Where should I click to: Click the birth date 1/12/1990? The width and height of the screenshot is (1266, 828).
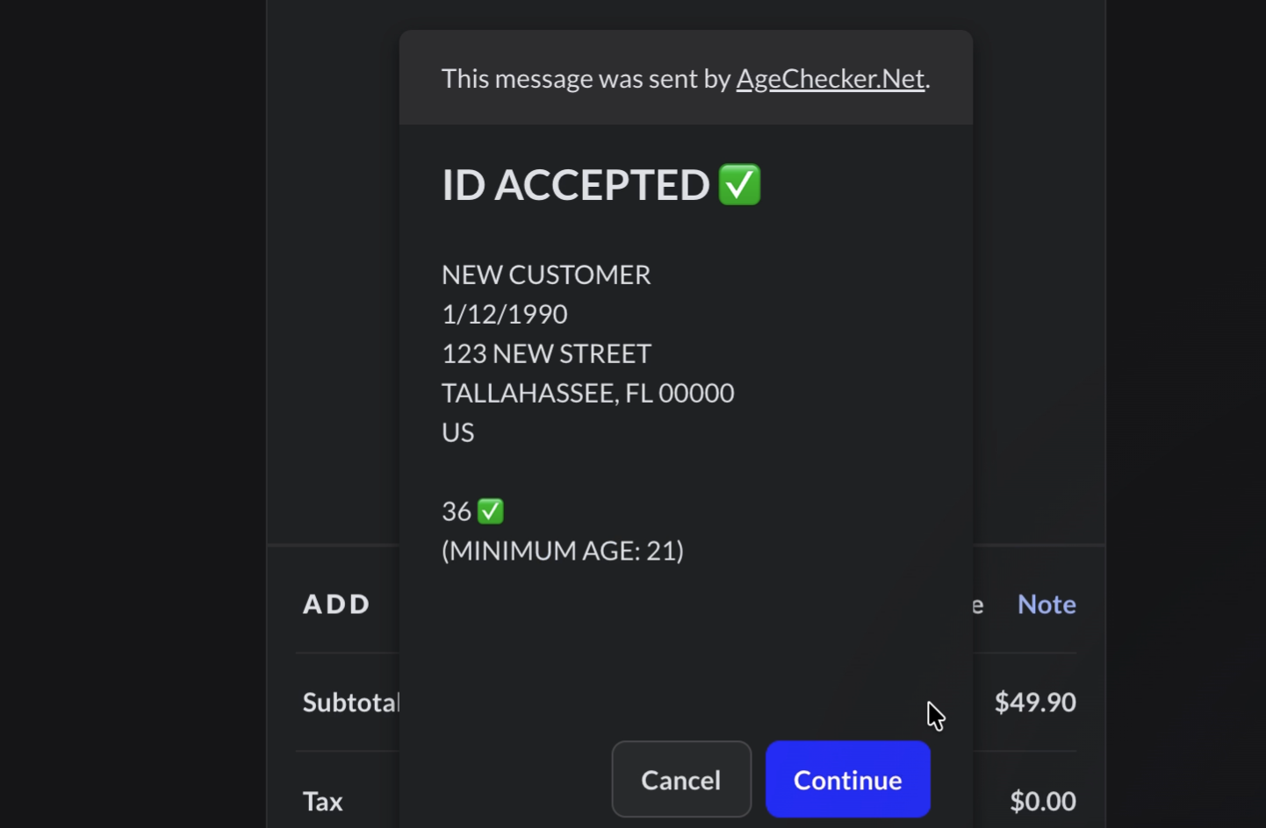coord(505,314)
